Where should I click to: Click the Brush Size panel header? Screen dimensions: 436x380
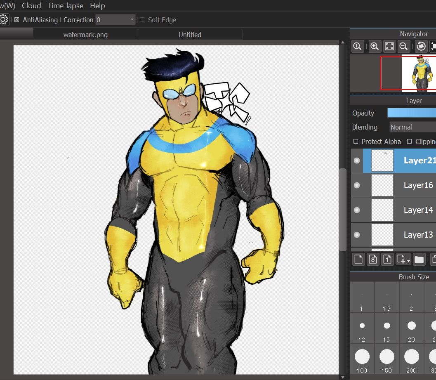point(393,277)
